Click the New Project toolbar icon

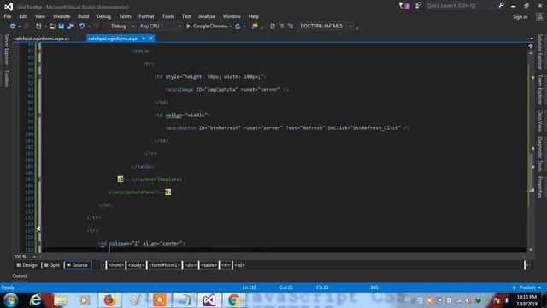tap(38, 27)
